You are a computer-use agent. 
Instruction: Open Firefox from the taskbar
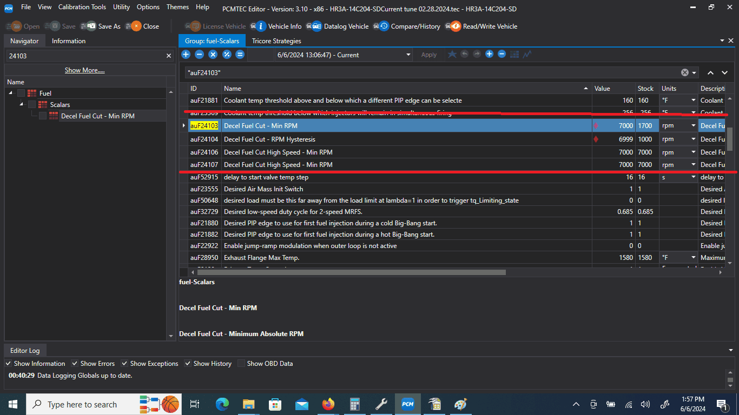(x=328, y=404)
